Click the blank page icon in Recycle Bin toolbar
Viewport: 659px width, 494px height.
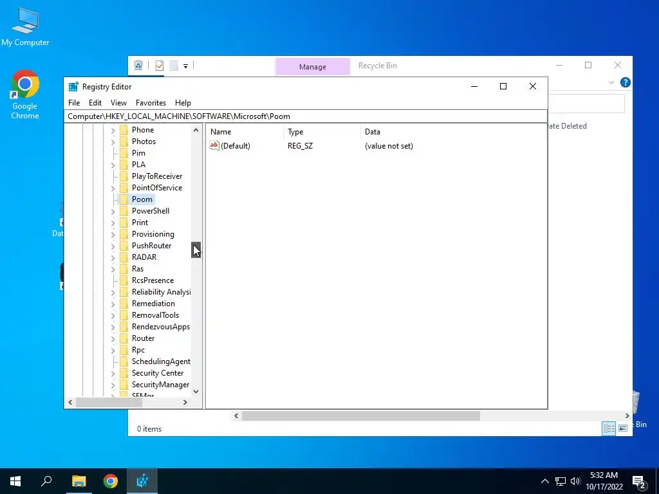coord(174,66)
